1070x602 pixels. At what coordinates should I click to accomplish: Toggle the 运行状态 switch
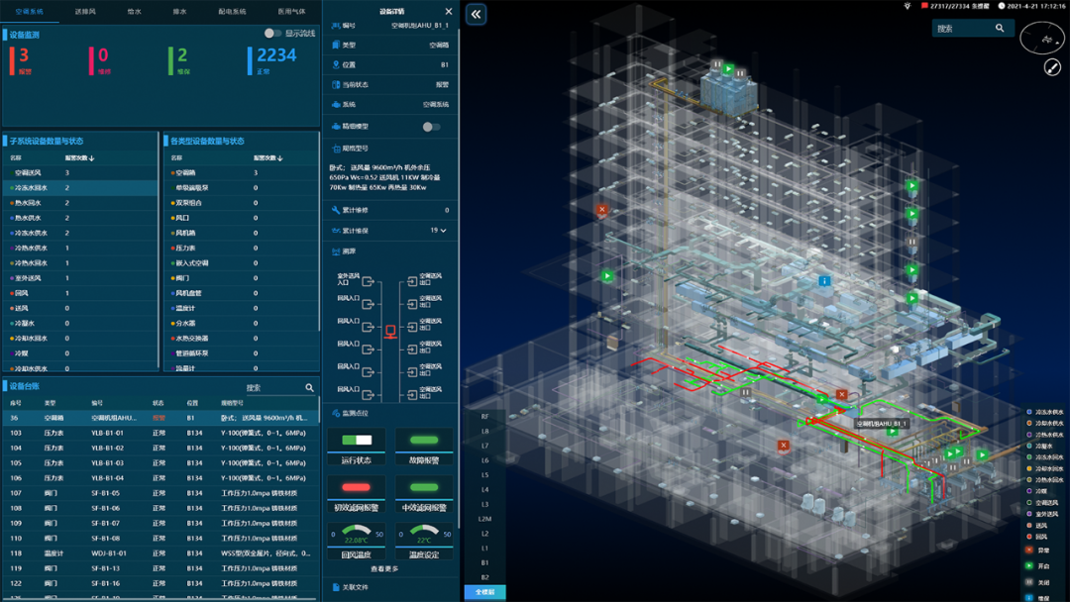click(x=356, y=441)
